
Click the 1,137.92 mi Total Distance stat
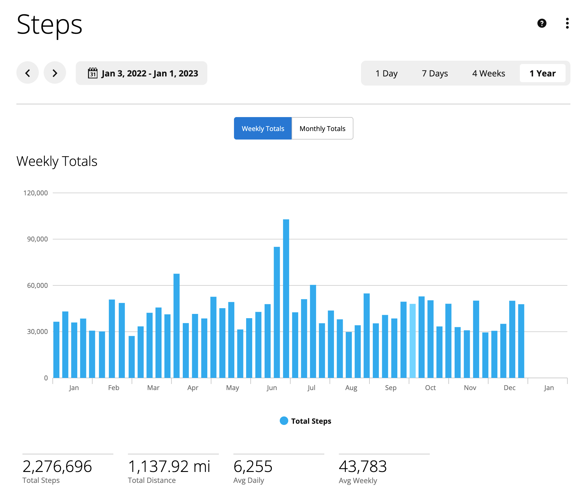point(169,466)
